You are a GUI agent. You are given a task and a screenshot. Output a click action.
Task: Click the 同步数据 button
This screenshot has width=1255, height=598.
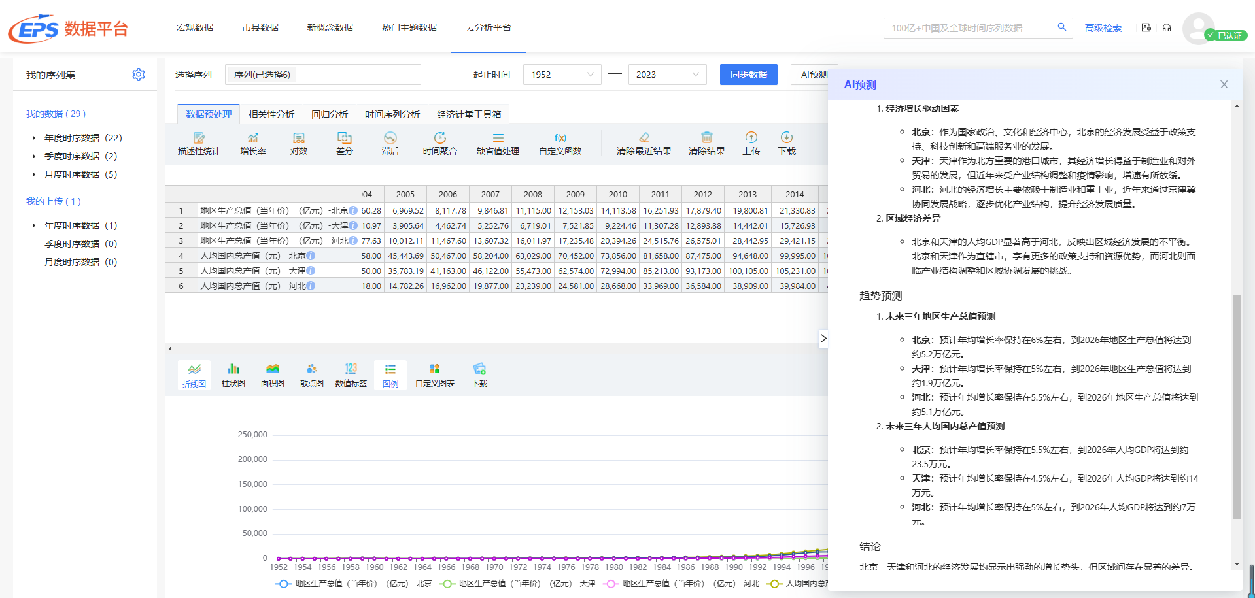(x=749, y=75)
